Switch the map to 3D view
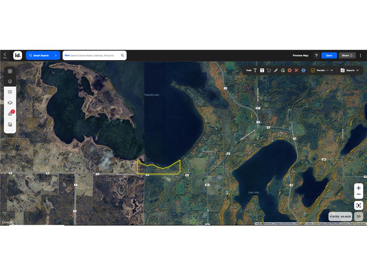Image resolution: width=367 pixels, height=275 pixels. (x=358, y=217)
